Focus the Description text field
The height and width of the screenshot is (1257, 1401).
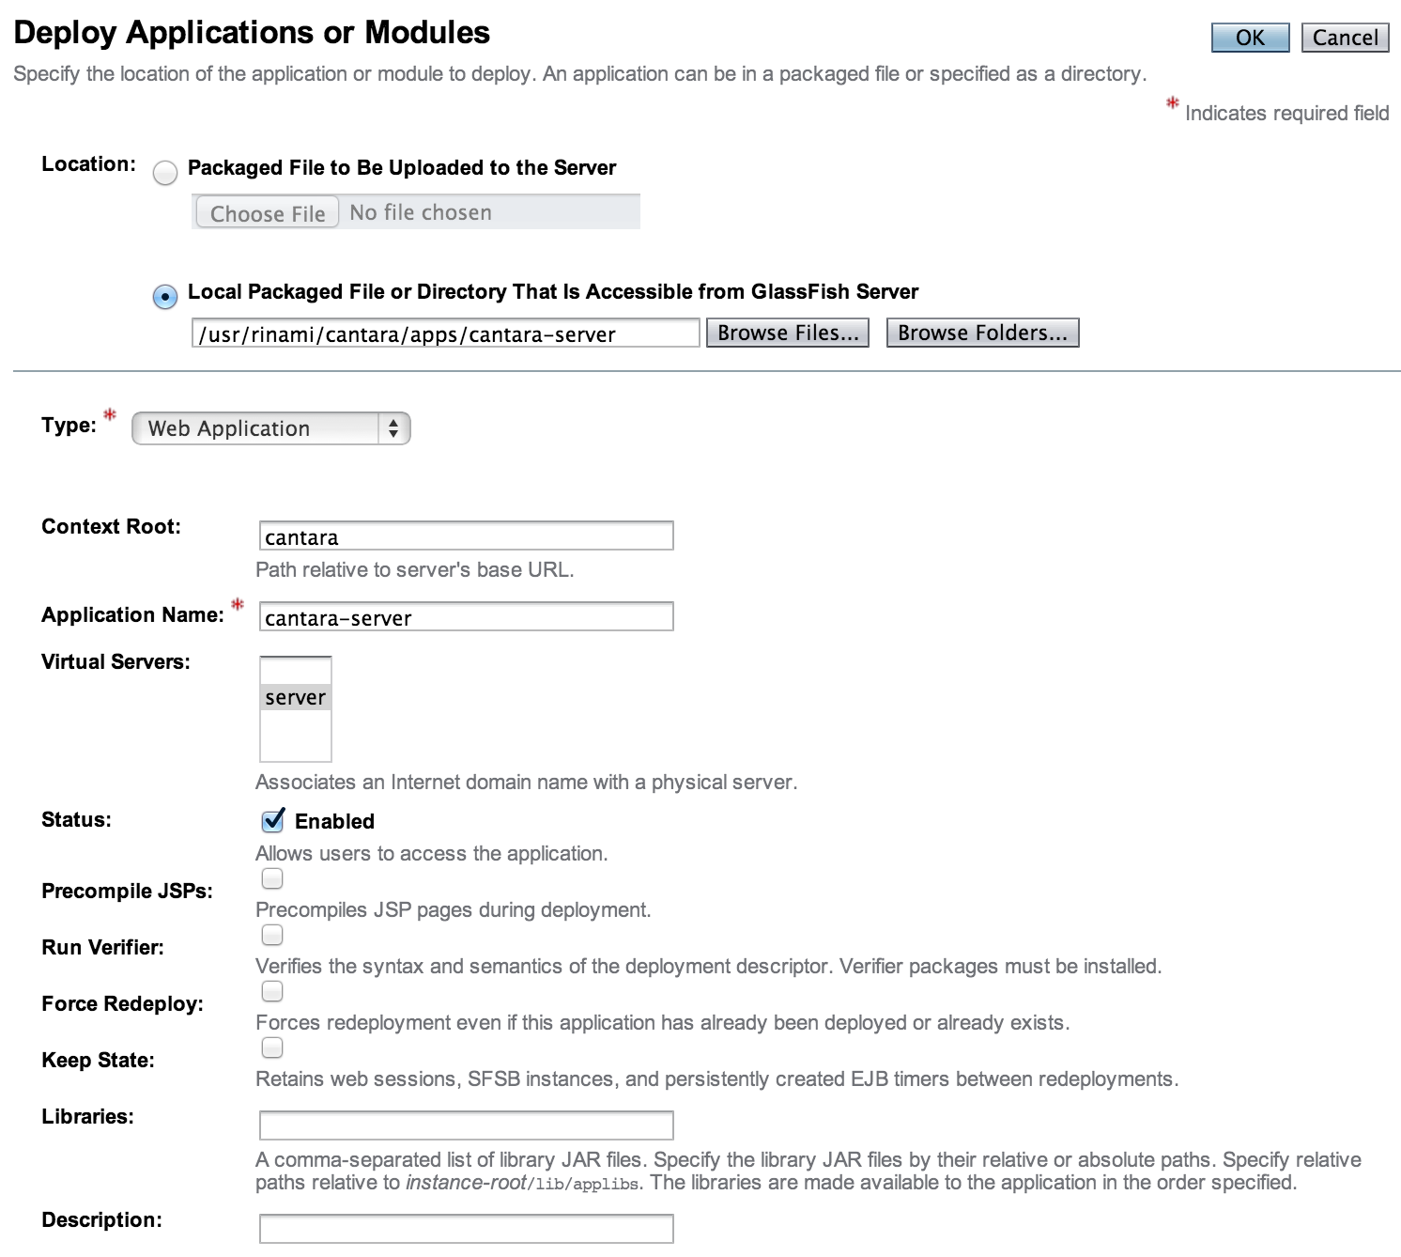(x=466, y=1228)
